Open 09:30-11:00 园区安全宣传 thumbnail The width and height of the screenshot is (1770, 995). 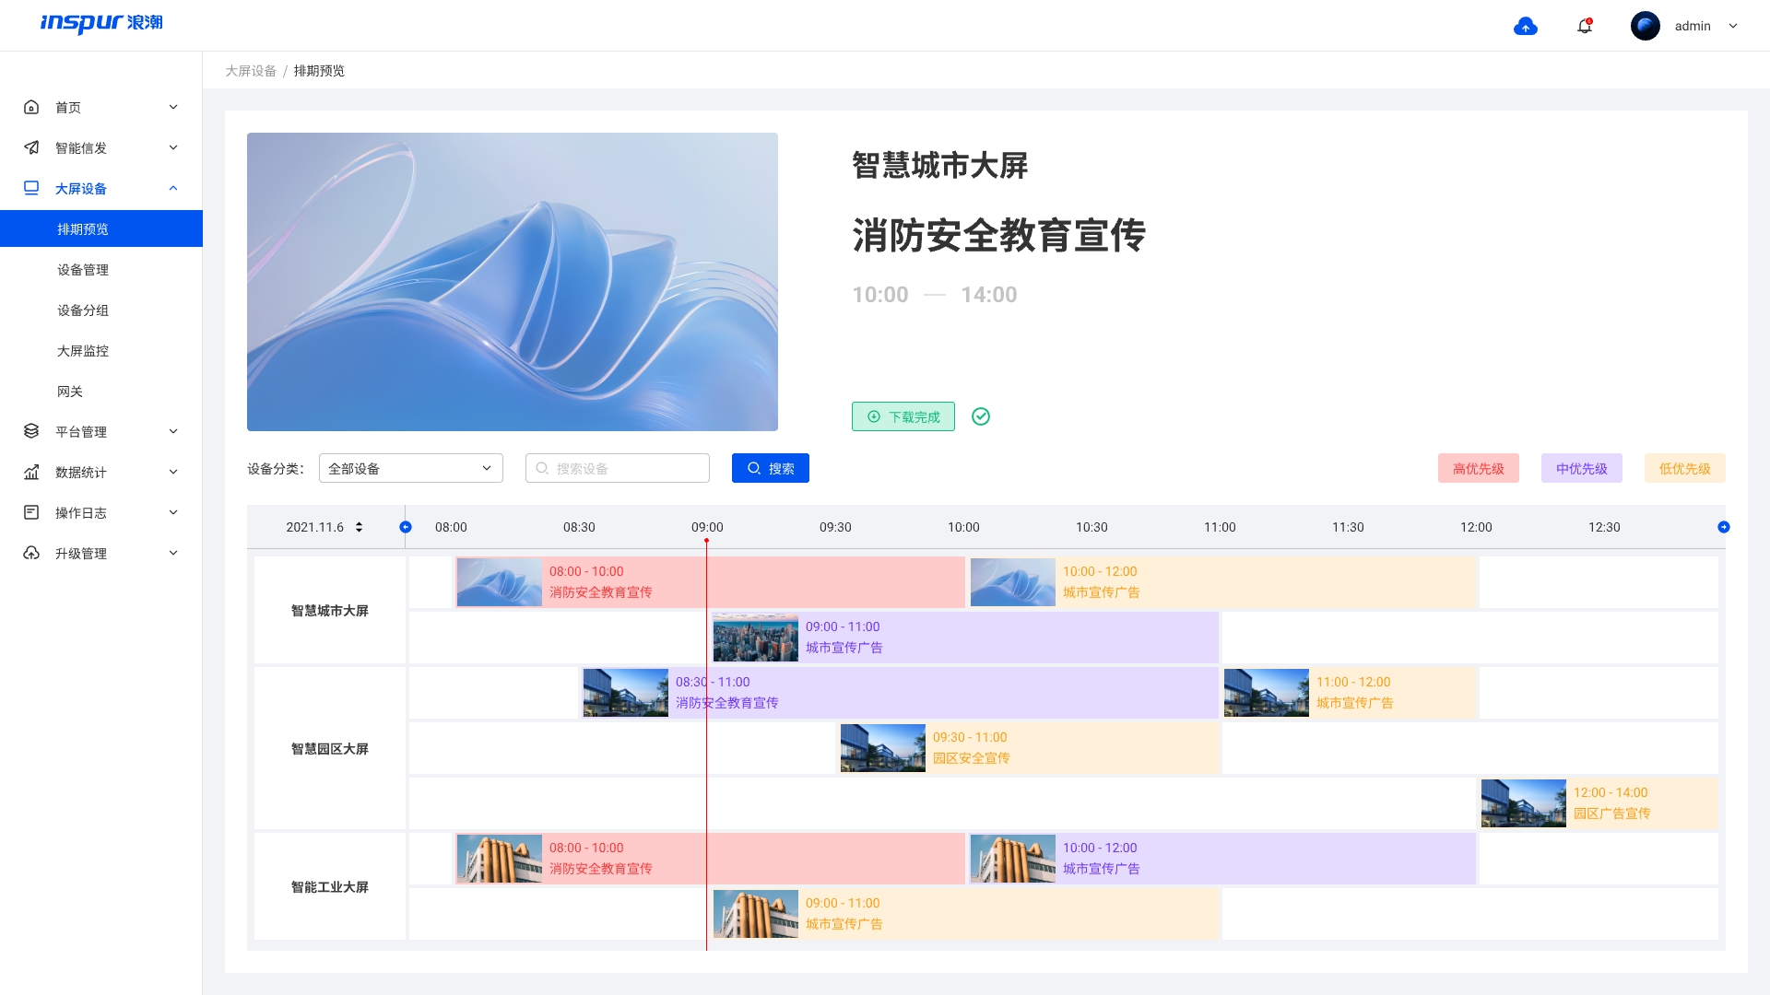point(883,748)
